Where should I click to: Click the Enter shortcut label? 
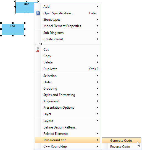coord(93,13)
